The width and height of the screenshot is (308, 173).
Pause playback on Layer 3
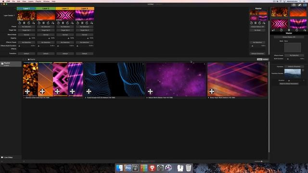63,23
